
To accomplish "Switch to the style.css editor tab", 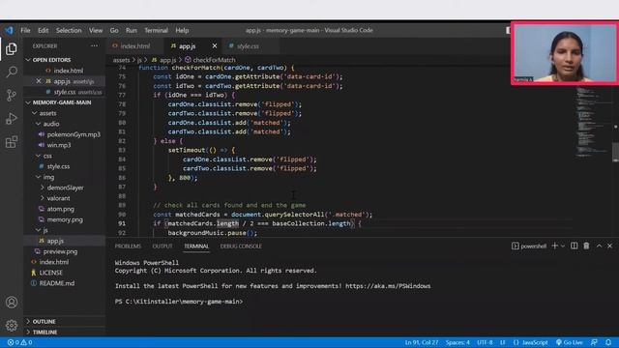I will (x=248, y=46).
